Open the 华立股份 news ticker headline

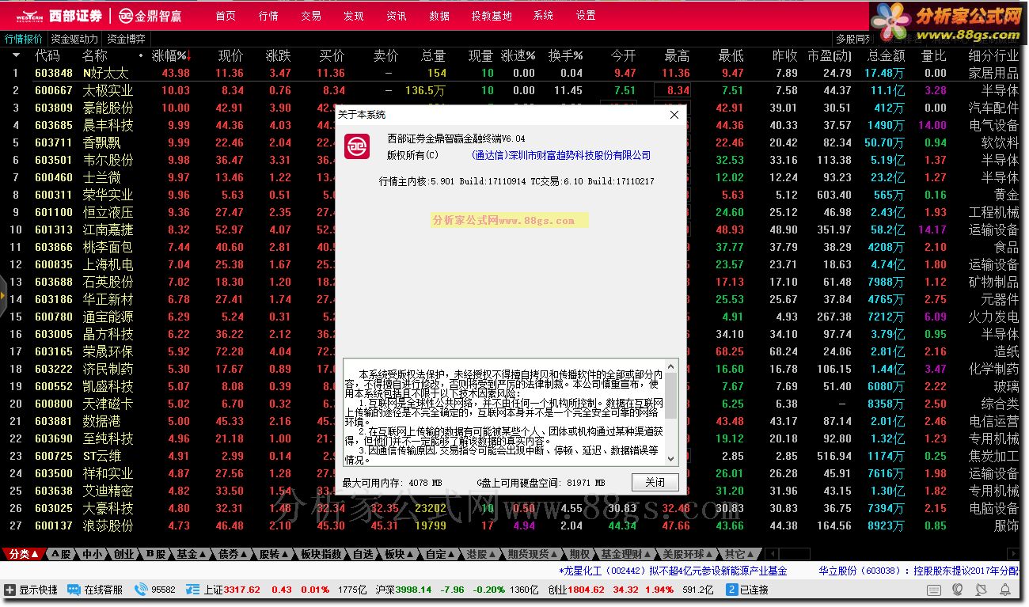tap(919, 571)
